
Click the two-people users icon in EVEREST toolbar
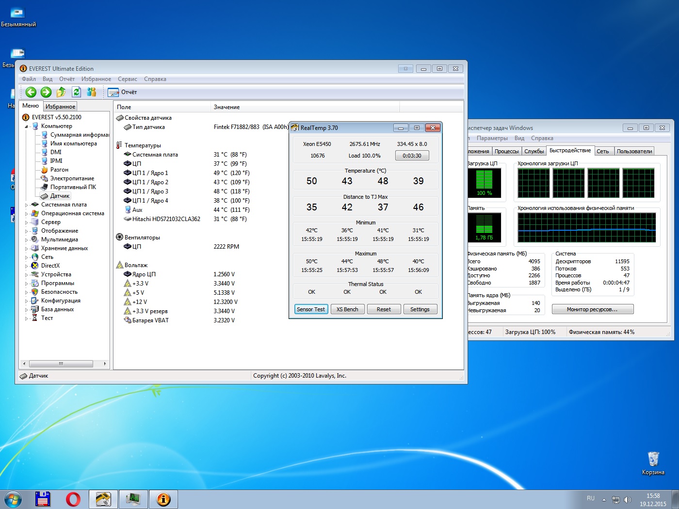(91, 92)
